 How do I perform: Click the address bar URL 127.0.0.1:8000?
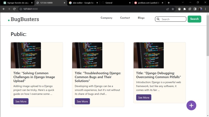click(31, 9)
